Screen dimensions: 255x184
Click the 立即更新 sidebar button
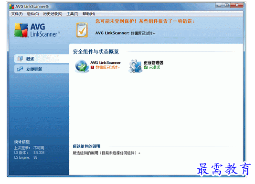42,69
